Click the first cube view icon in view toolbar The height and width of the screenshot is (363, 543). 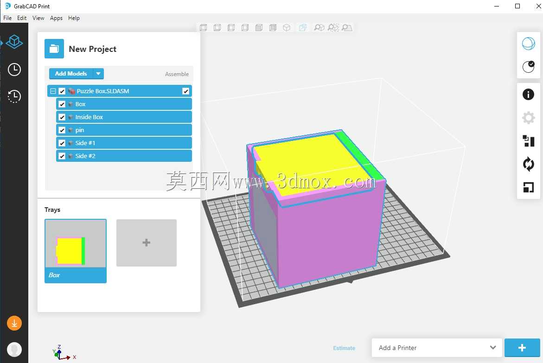[x=203, y=28]
